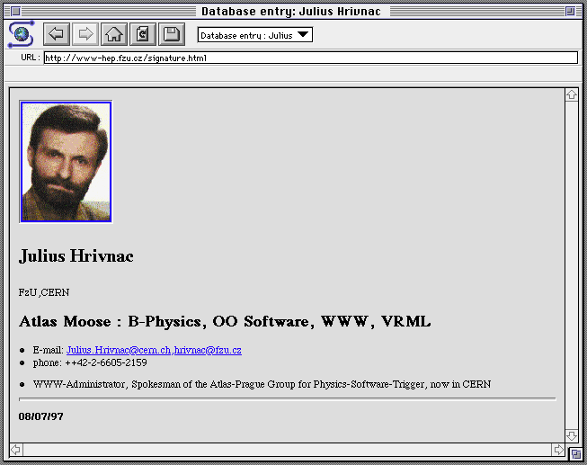This screenshot has height=465, width=587.
Task: Go forward with the right arrow button
Action: click(x=85, y=34)
